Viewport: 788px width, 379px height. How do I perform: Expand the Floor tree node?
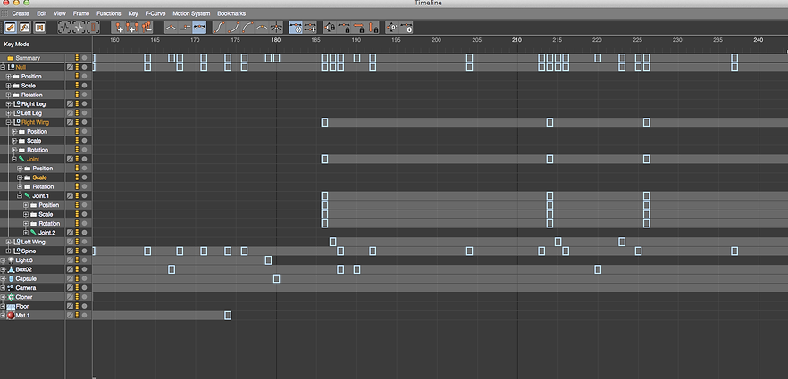[x=3, y=306]
